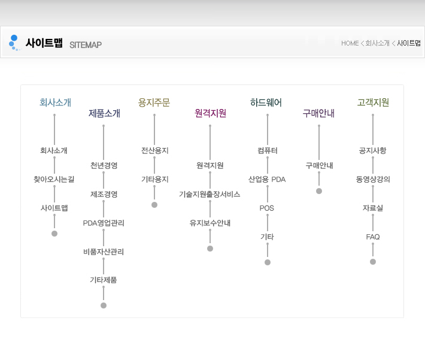
Task: Go to FAQ link
Action: (373, 237)
